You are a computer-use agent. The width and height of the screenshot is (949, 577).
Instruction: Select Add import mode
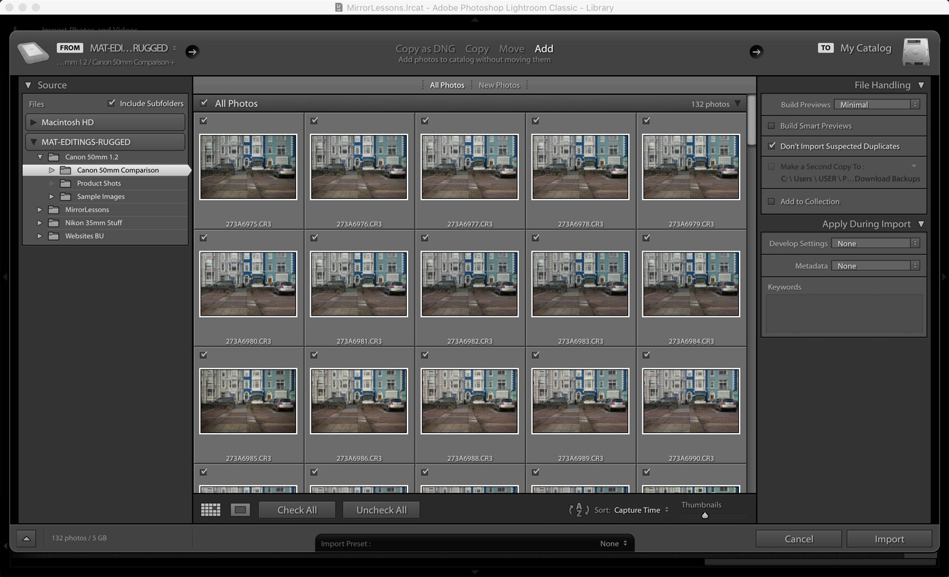pos(544,49)
